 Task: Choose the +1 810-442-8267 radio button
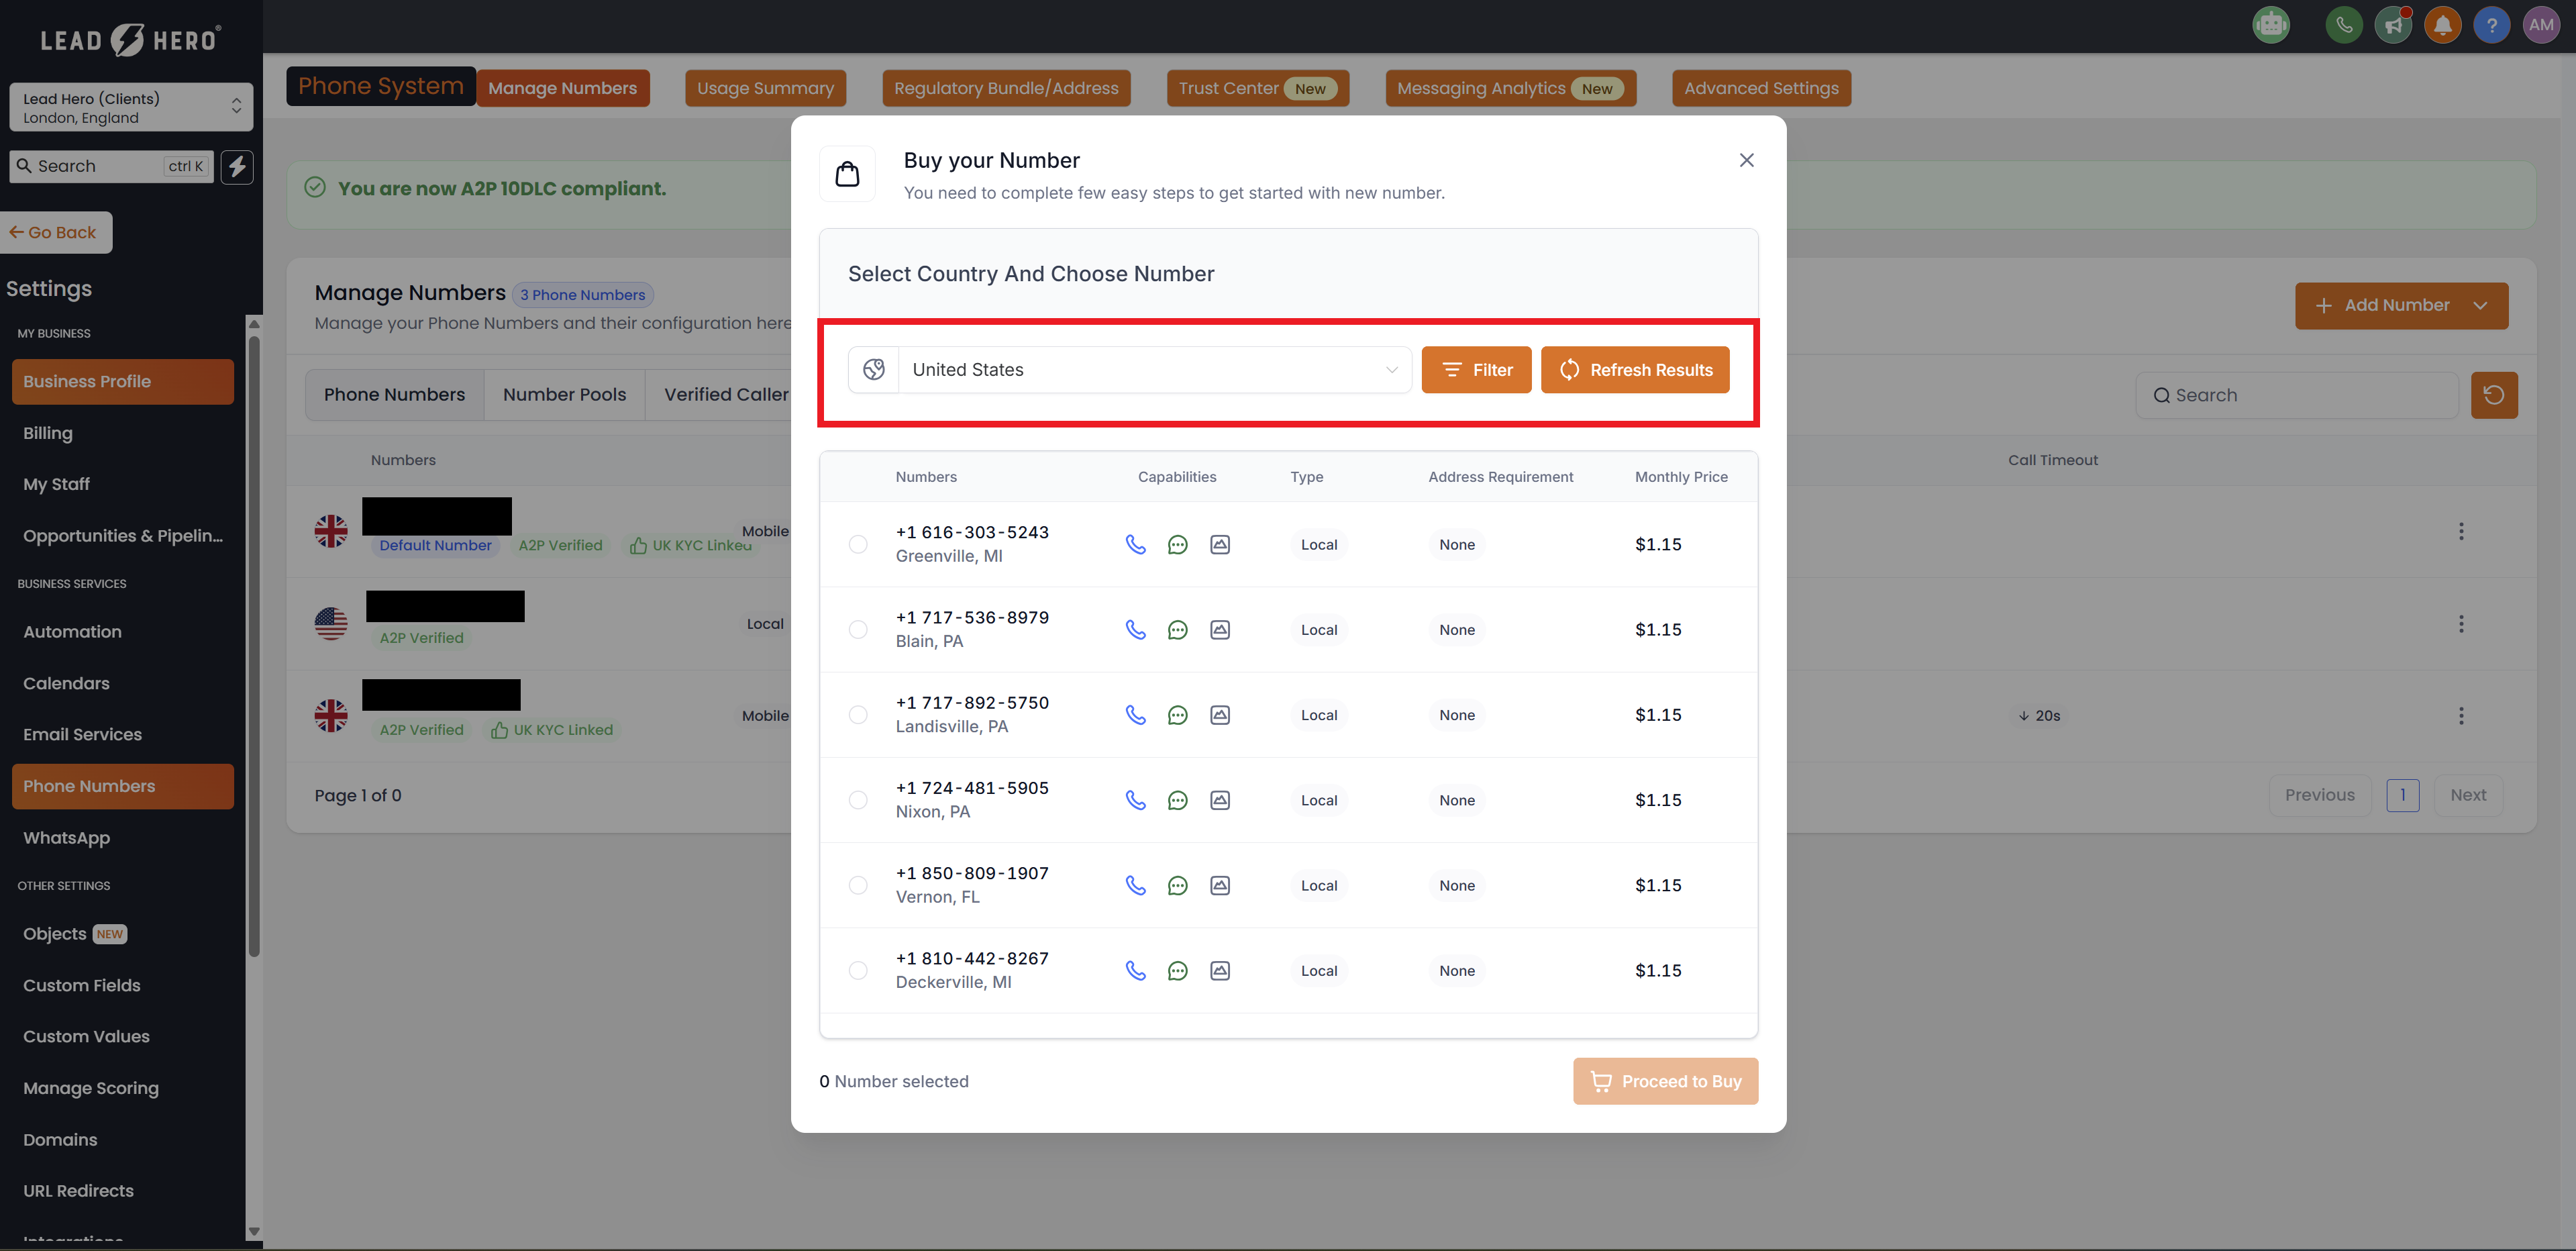[x=858, y=970]
